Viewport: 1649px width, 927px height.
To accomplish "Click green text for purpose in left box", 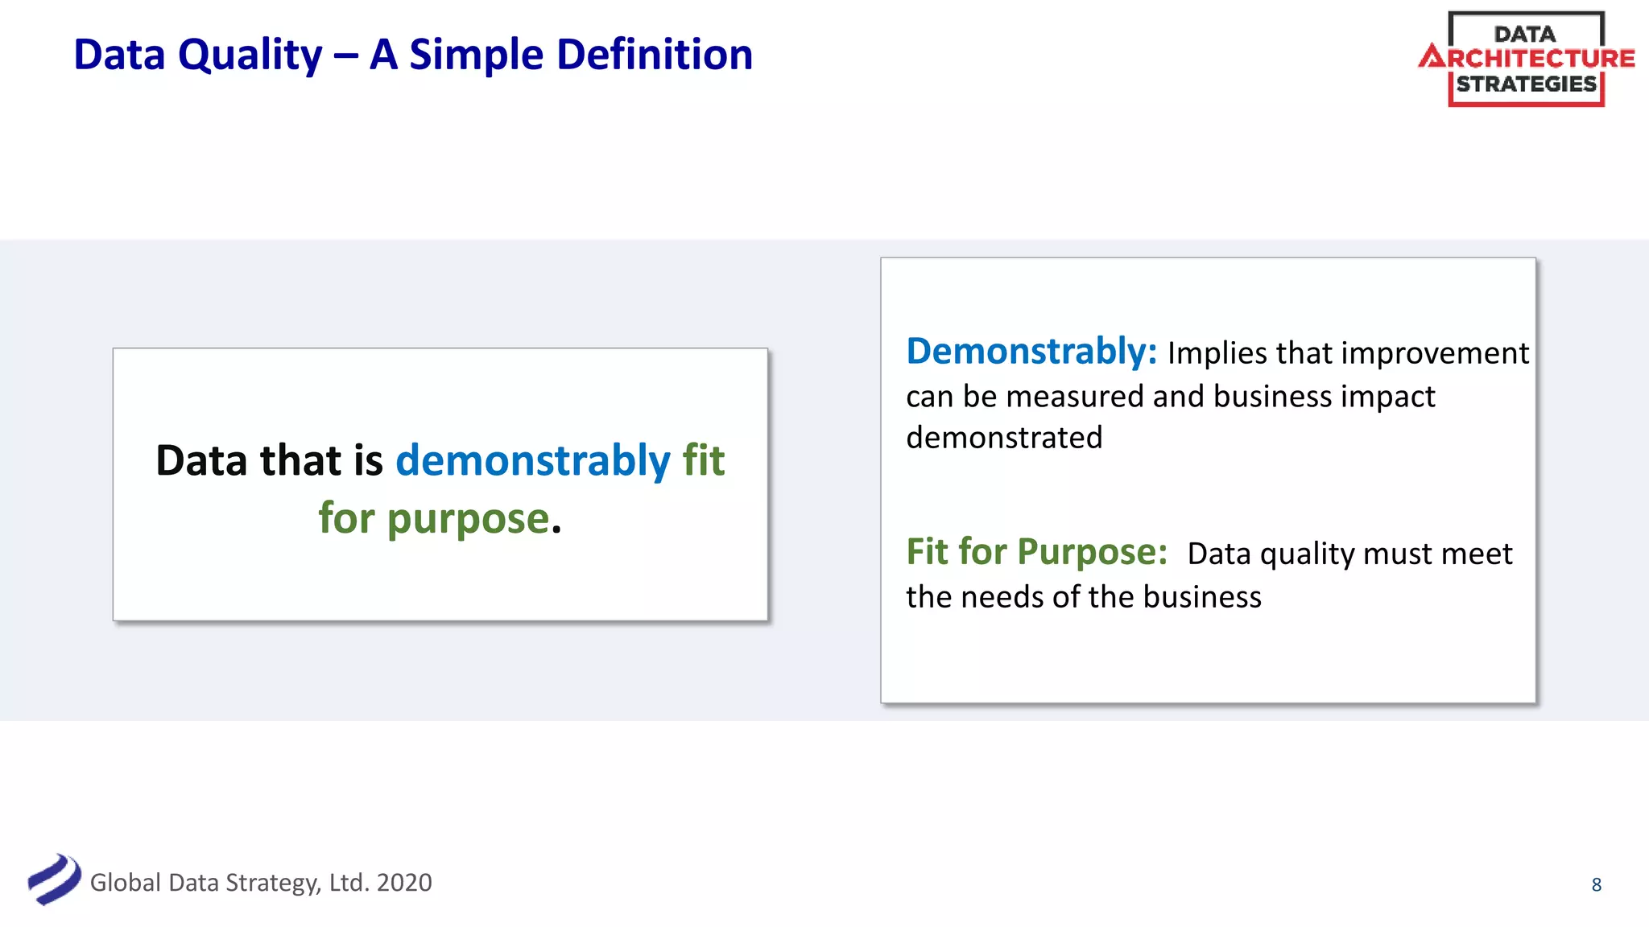I will click(x=434, y=518).
